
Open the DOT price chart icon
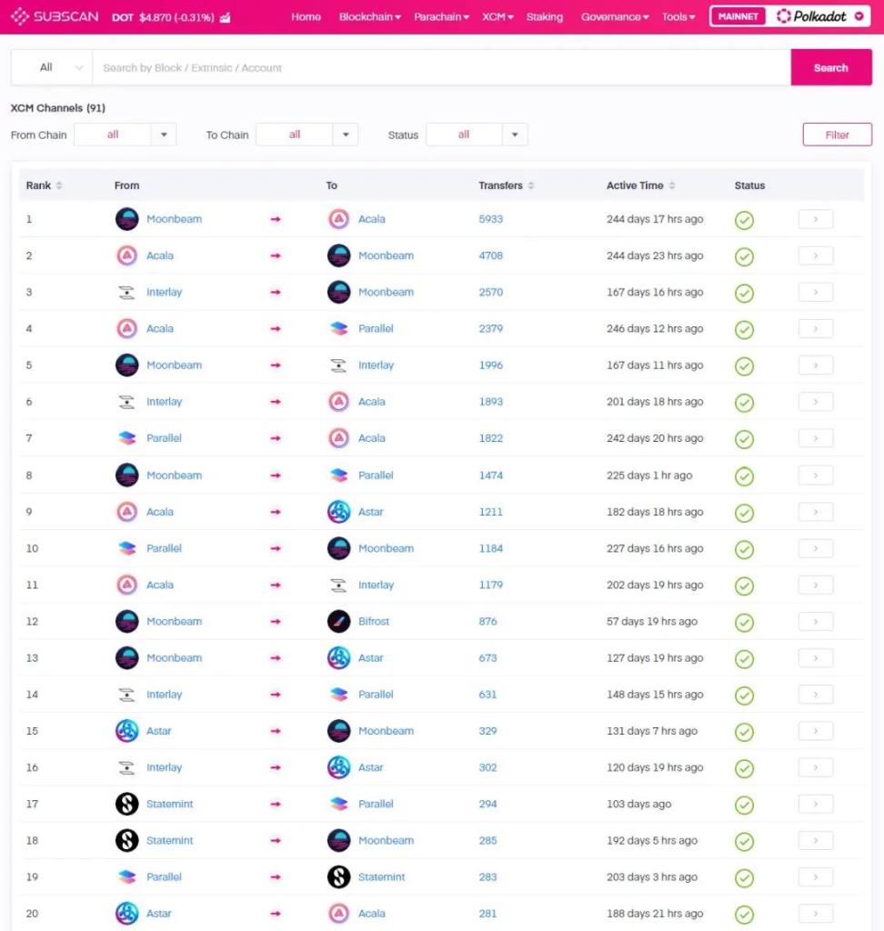point(226,17)
